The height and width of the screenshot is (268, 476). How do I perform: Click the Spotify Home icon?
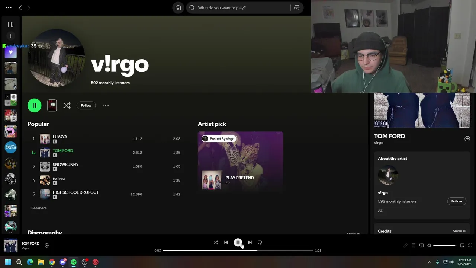click(178, 8)
